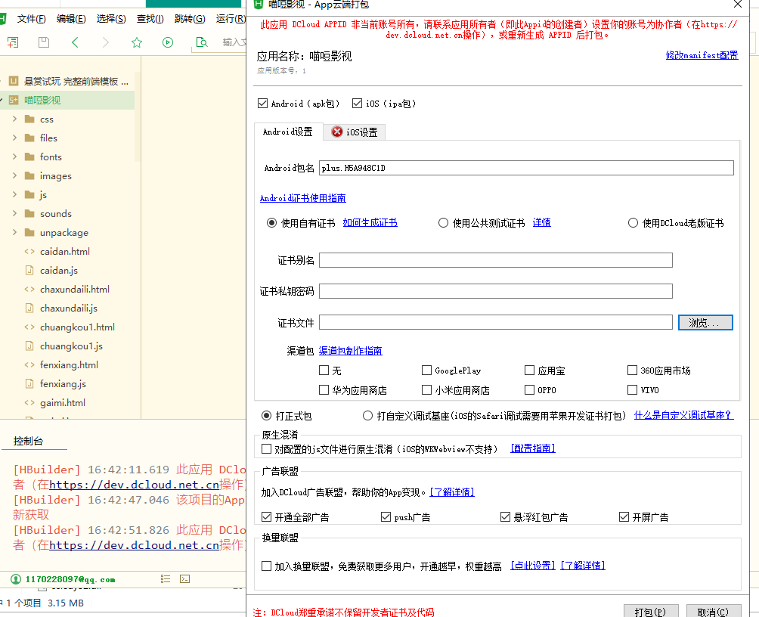The image size is (759, 617).
Task: Open the 修改manifest配置 link
Action: tap(702, 55)
